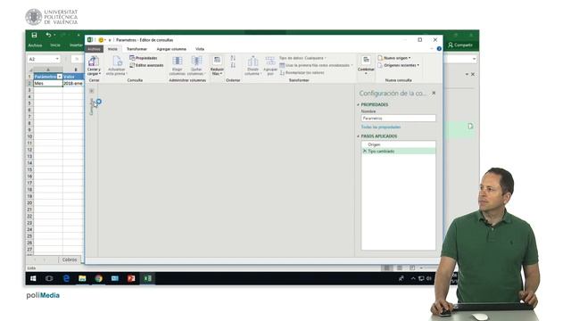Click the Nombre field containing Parametros
The height and width of the screenshot is (321, 571).
pos(398,119)
